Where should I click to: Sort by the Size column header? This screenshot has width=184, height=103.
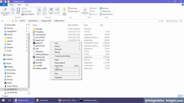(x=101, y=25)
